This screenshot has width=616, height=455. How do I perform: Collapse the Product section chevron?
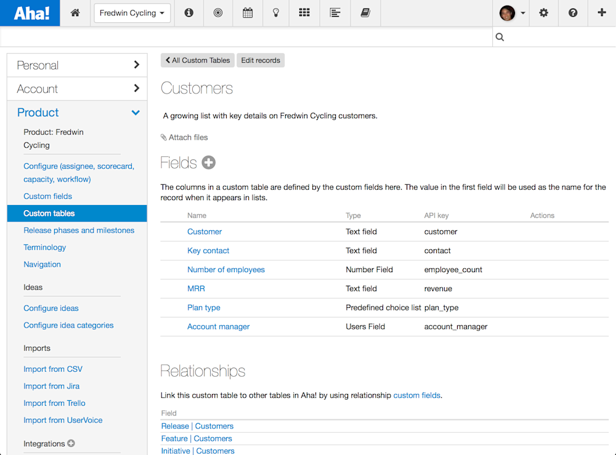point(136,113)
